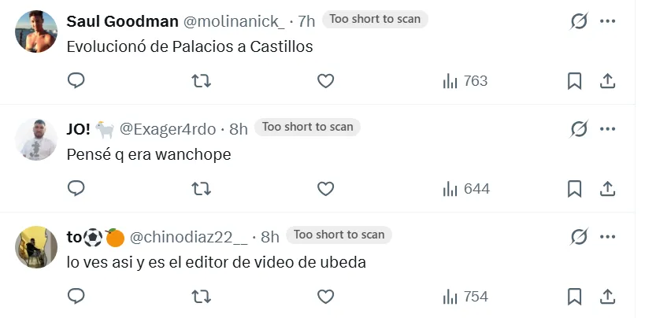
Task: Open three-dot menu on @Exager4rdo tweet
Action: tap(607, 129)
